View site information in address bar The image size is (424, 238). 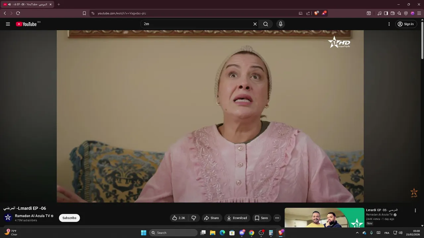pyautogui.click(x=93, y=13)
